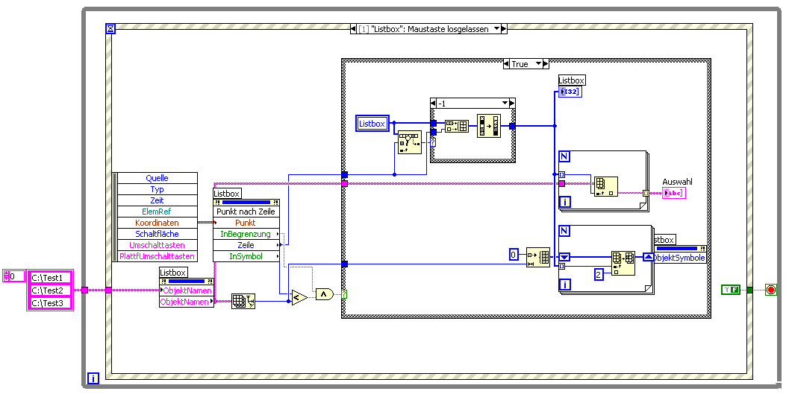Click N terminal of the ObjektSymbole for loop

coord(564,231)
